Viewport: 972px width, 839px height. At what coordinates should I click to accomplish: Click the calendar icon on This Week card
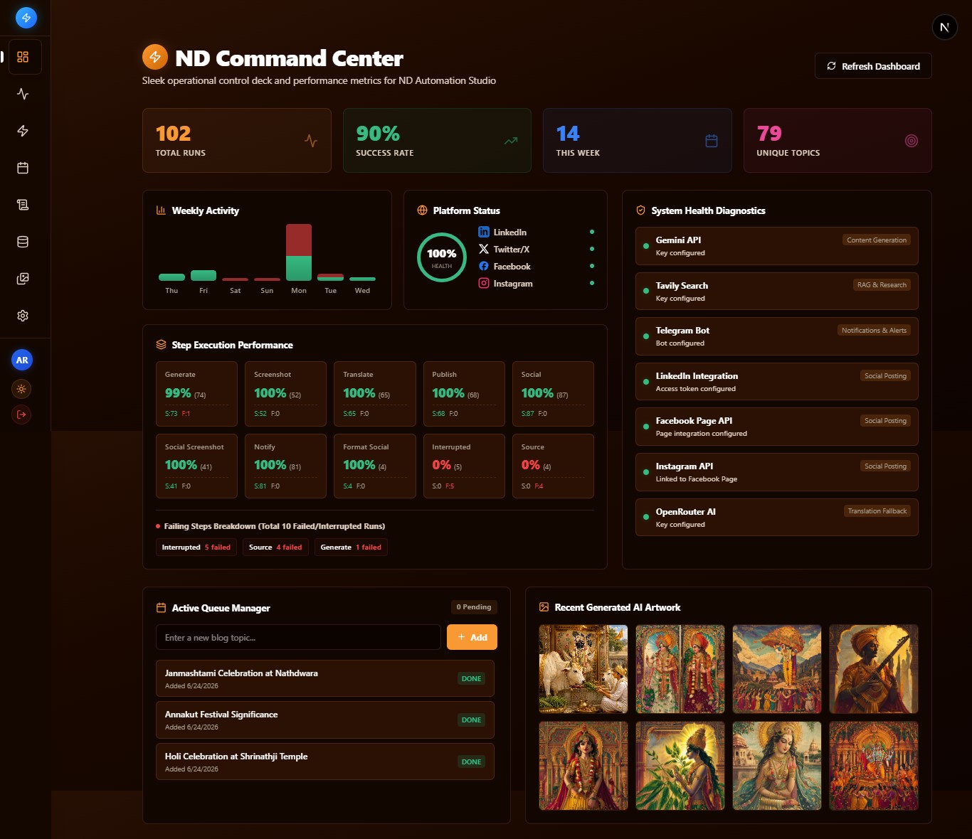(712, 141)
